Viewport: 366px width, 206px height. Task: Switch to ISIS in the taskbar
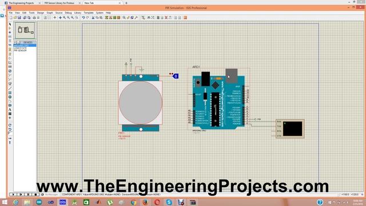(62, 202)
